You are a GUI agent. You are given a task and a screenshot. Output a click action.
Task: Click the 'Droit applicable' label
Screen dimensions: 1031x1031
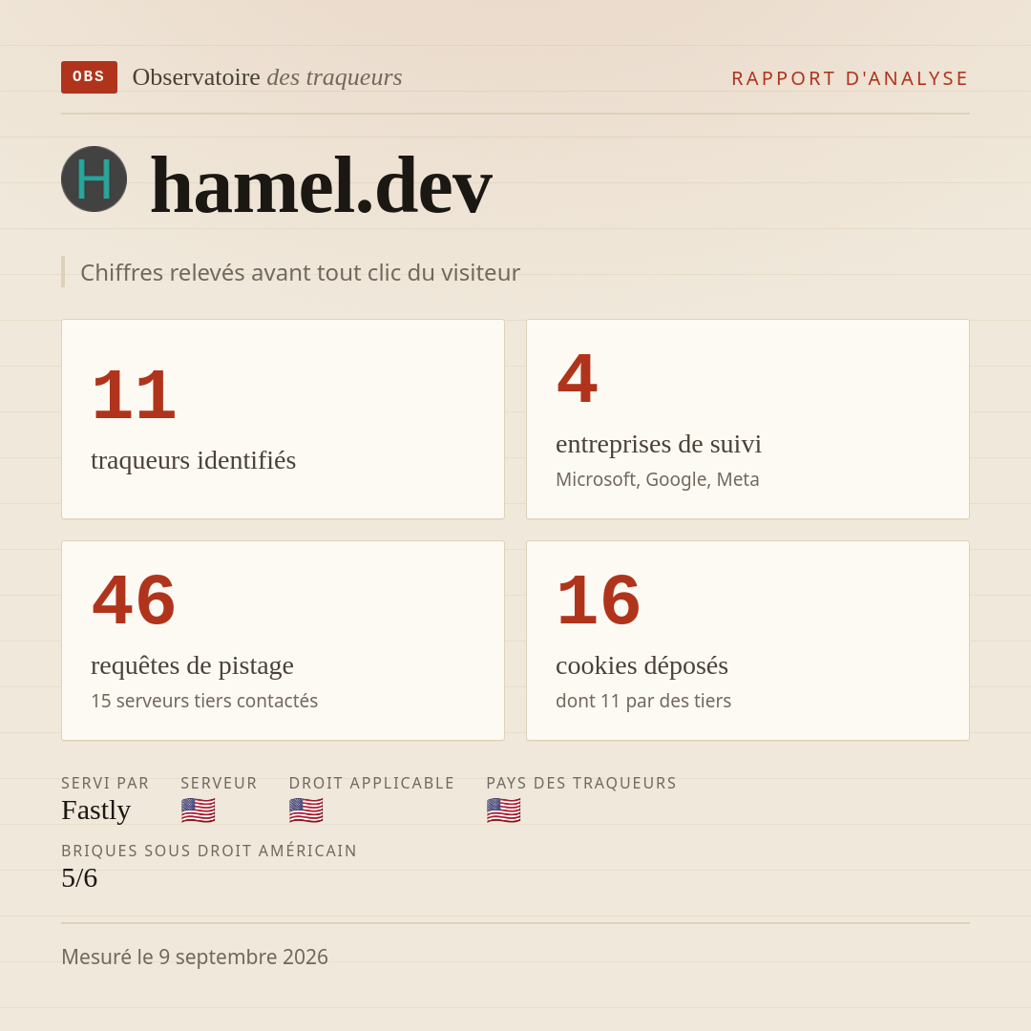371,783
